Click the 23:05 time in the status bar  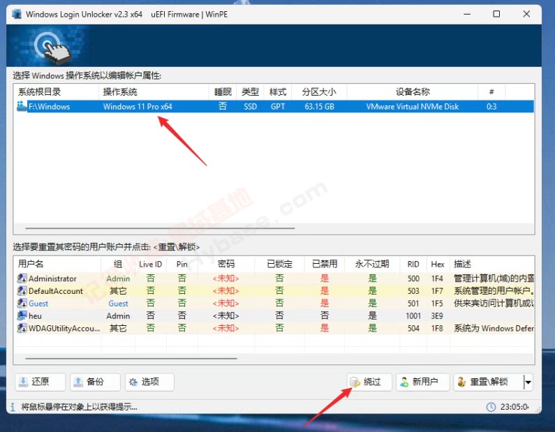[515, 407]
